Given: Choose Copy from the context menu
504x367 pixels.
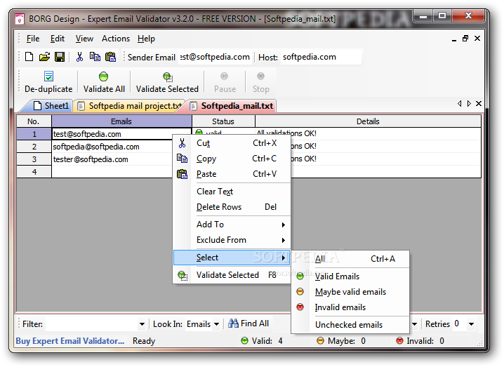Looking at the screenshot, I should coord(232,159).
